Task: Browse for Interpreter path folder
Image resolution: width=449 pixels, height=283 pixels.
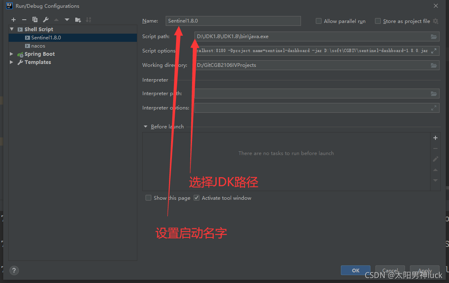Action: 433,94
